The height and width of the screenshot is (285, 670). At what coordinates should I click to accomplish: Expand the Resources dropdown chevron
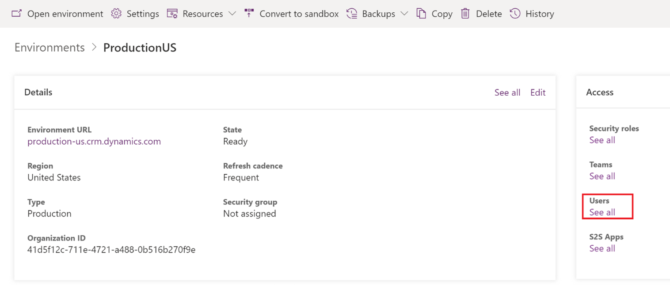click(232, 14)
